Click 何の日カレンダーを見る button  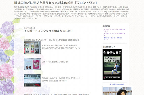[x=112, y=78]
